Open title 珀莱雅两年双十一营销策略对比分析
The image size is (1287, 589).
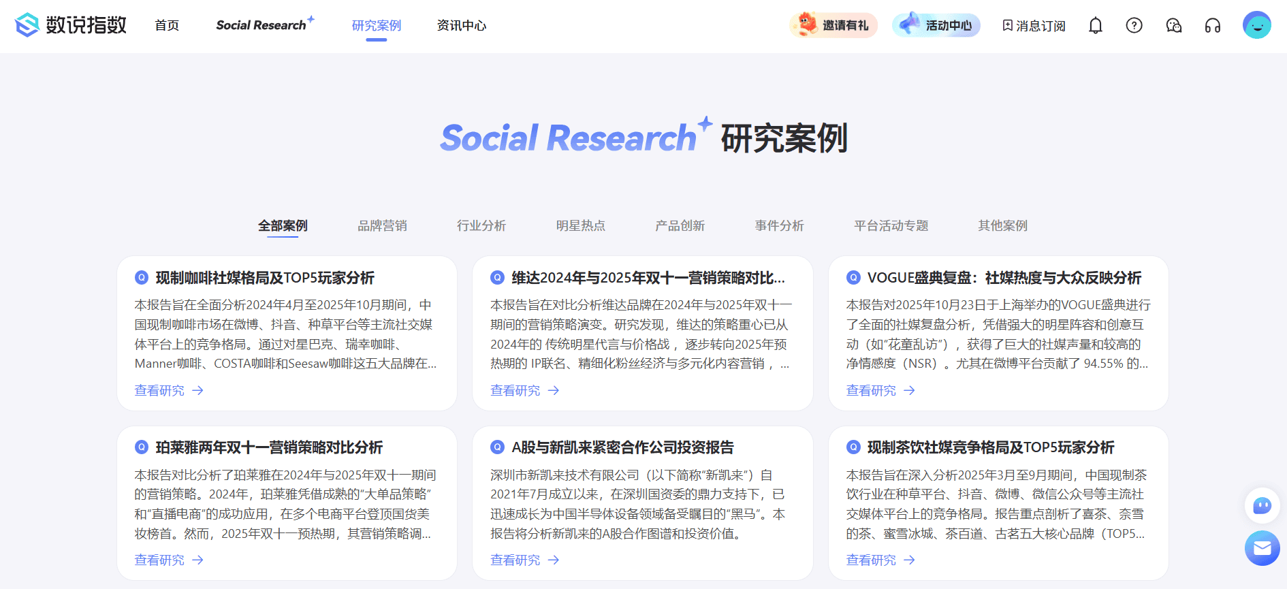click(x=270, y=447)
